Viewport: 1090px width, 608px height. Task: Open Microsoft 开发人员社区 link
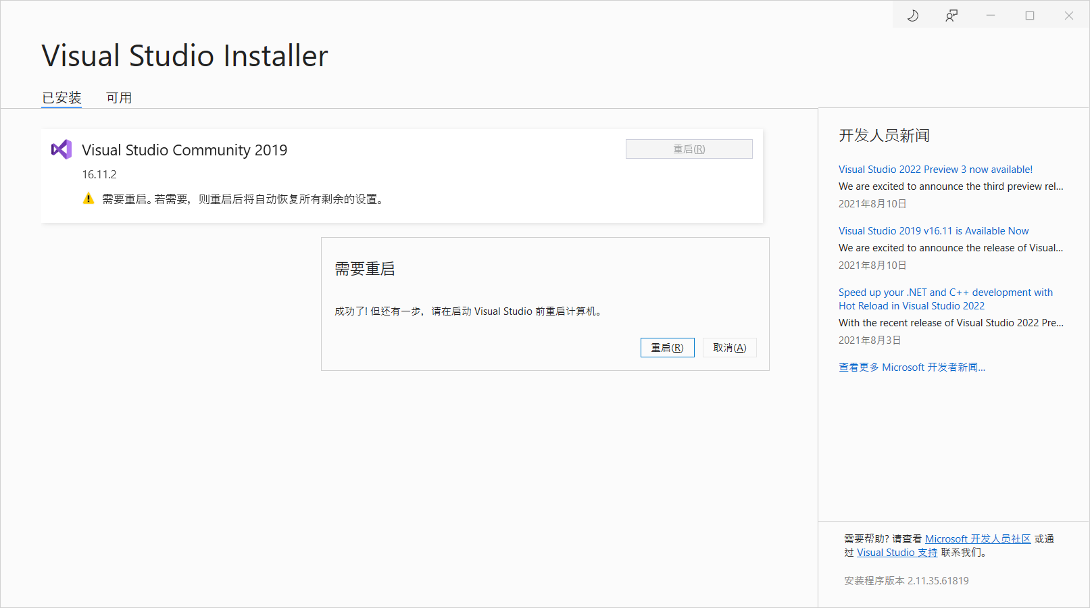coord(978,539)
